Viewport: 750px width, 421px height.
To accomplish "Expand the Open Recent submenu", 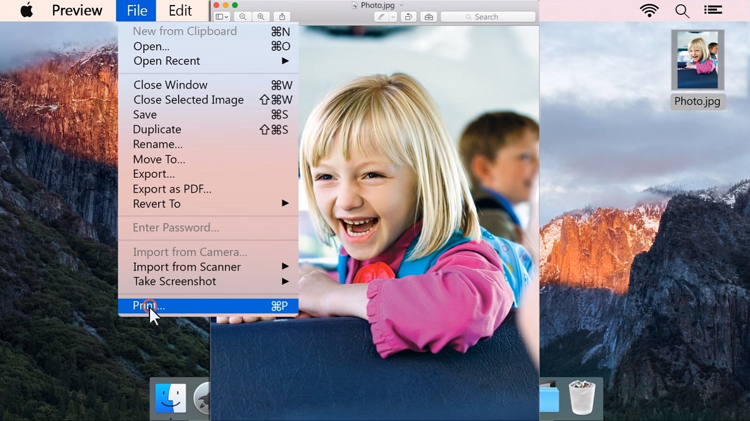I will [x=285, y=61].
